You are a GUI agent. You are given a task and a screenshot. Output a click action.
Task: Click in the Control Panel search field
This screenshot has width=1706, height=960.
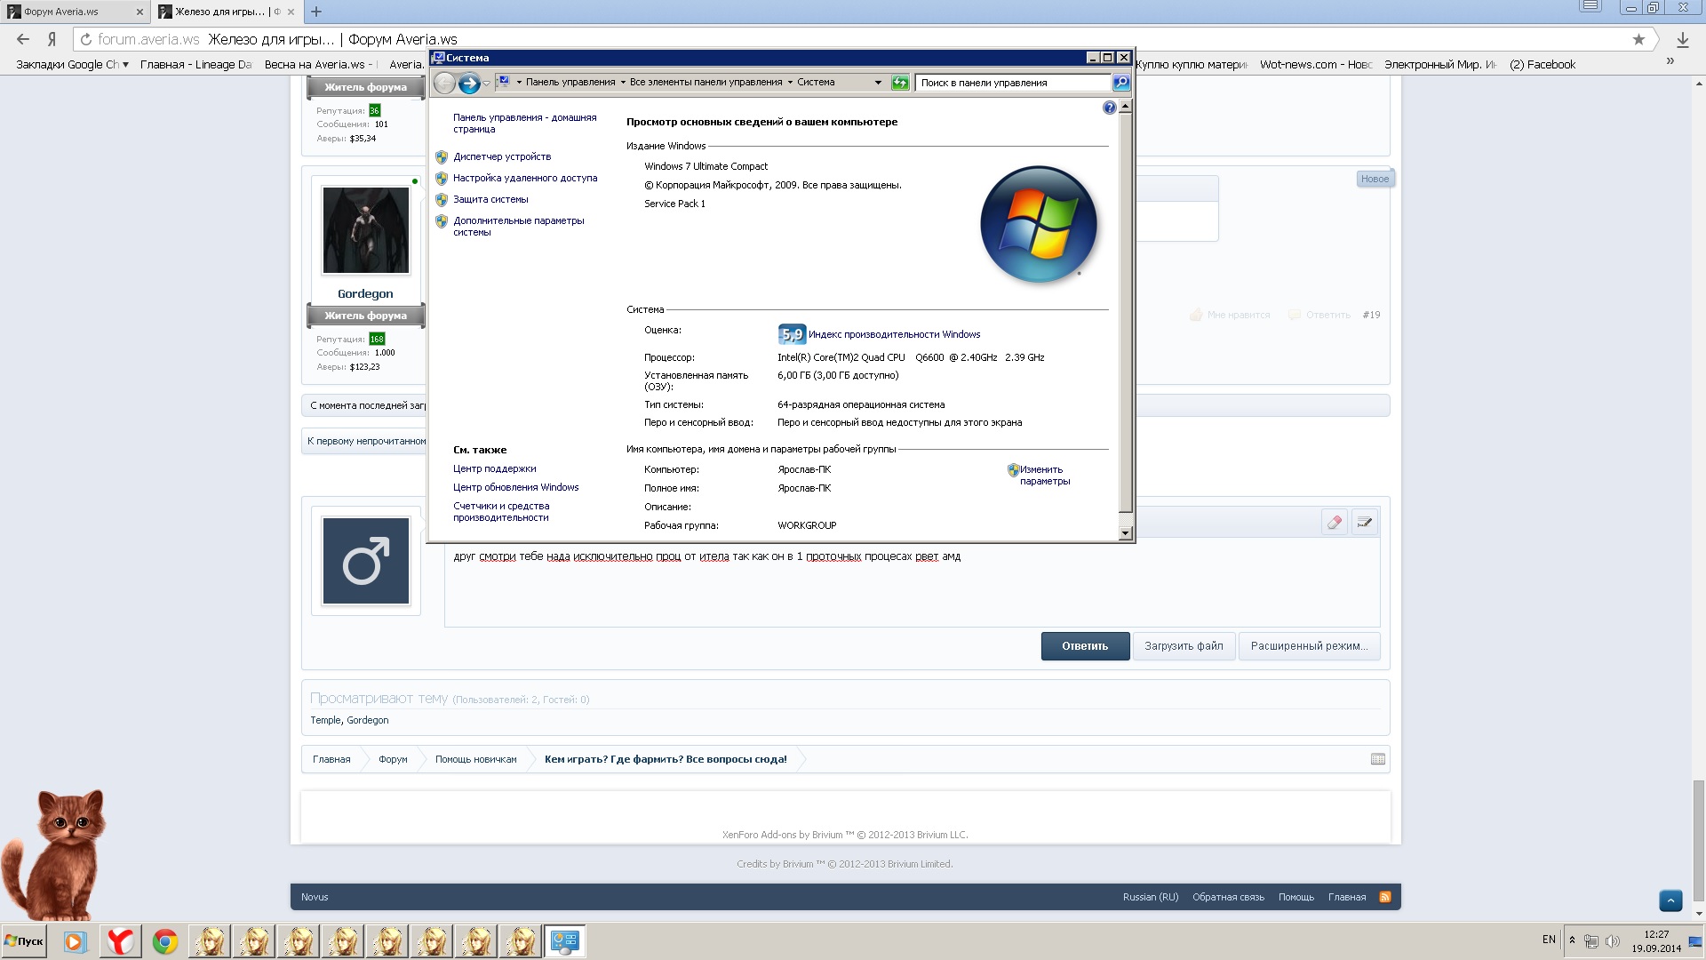coord(1011,83)
